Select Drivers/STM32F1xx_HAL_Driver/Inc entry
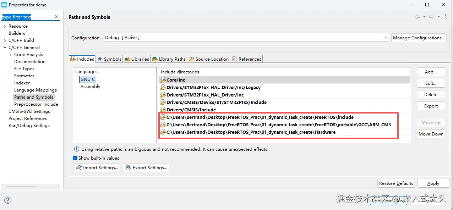Screen dimensions: 453x210 (284, 95)
